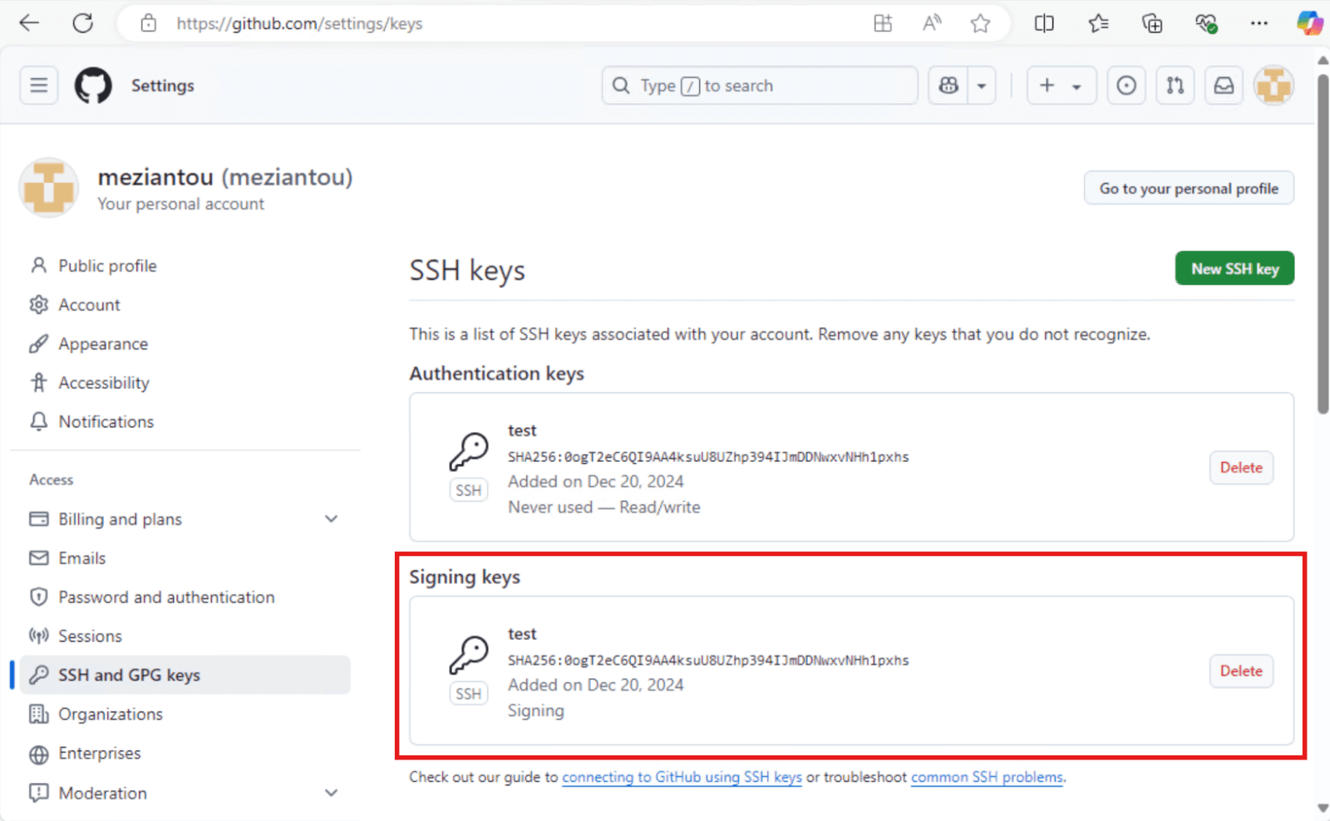Click your profile avatar in the header
The height and width of the screenshot is (821, 1330).
(1273, 85)
